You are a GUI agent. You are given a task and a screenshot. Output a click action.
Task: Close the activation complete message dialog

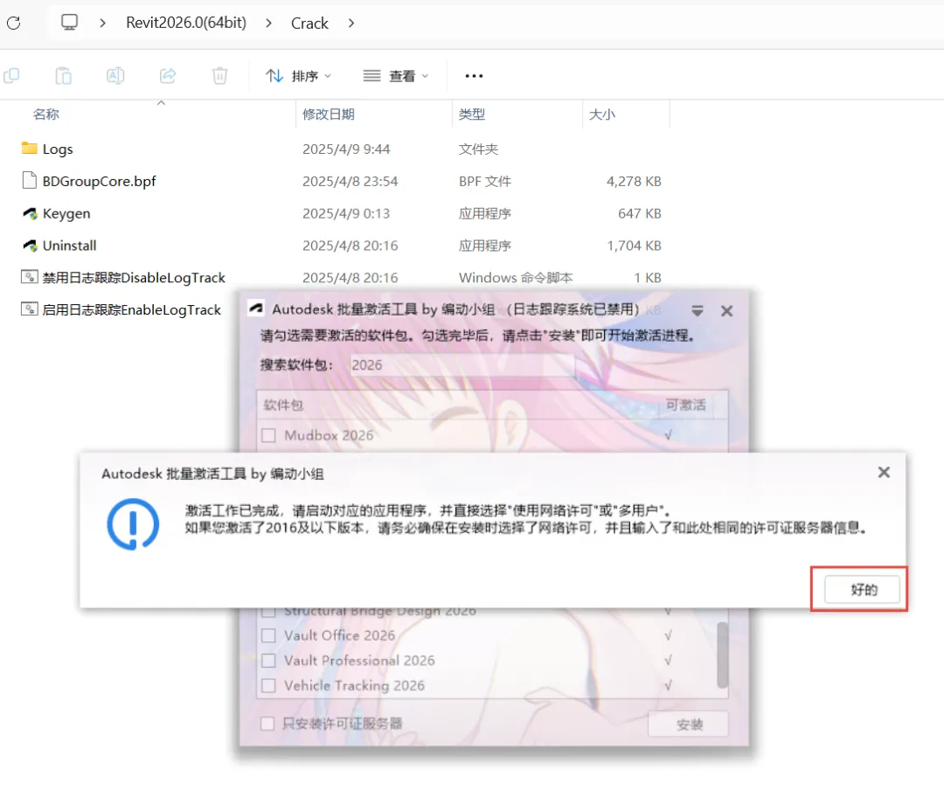pyautogui.click(x=884, y=472)
